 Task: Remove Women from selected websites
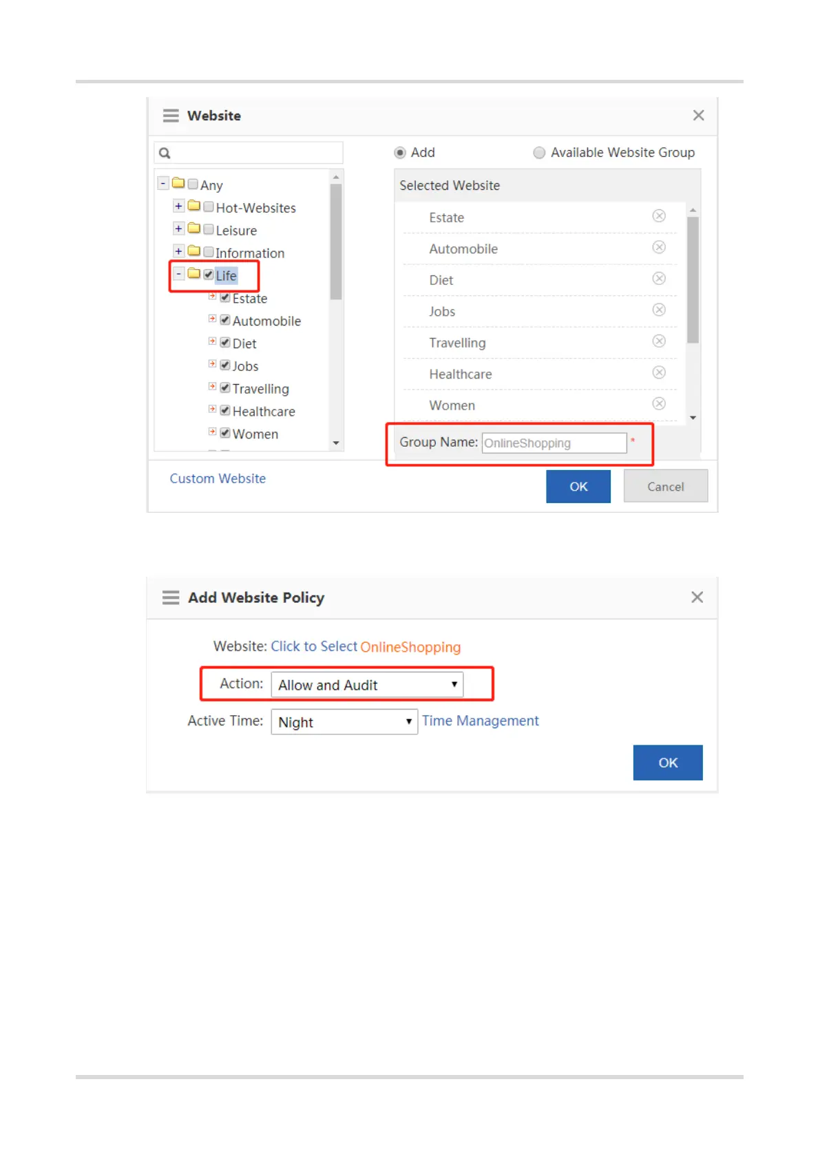tap(659, 404)
